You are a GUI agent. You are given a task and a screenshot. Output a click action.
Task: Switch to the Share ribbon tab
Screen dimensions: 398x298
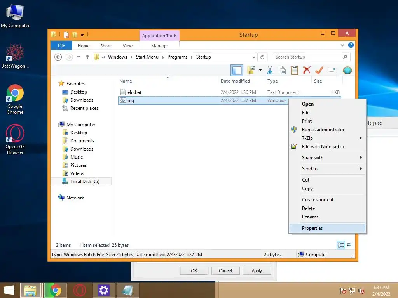click(106, 46)
